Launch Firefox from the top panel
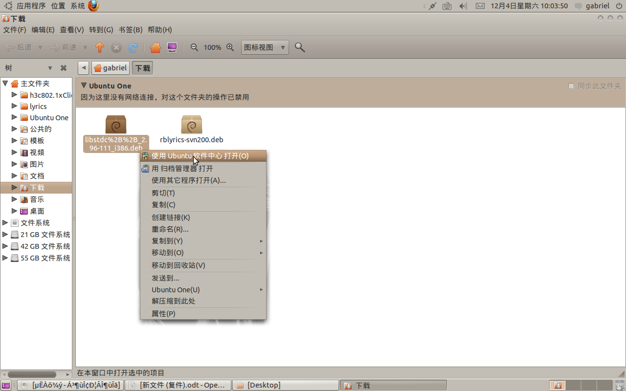This screenshot has width=626, height=391. point(93,6)
